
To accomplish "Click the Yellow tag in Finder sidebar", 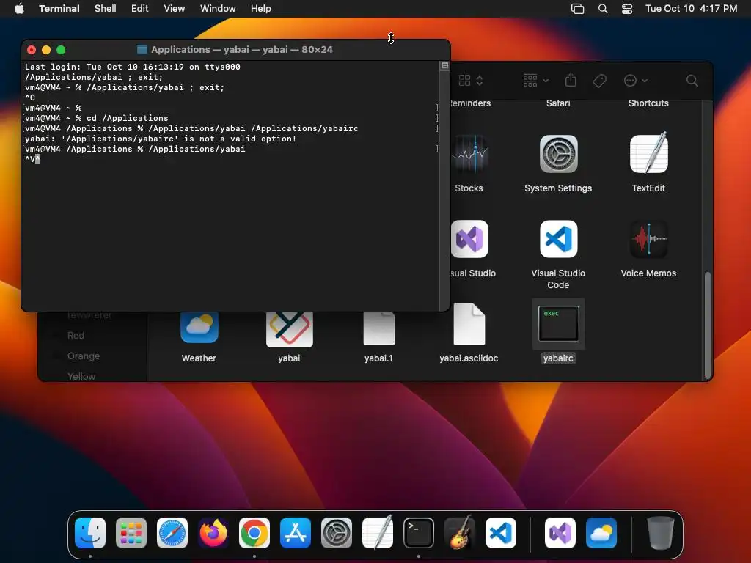I will tap(81, 376).
